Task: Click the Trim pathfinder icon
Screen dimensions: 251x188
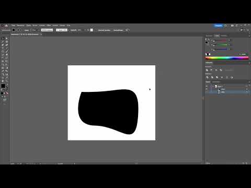Action: click(x=212, y=77)
